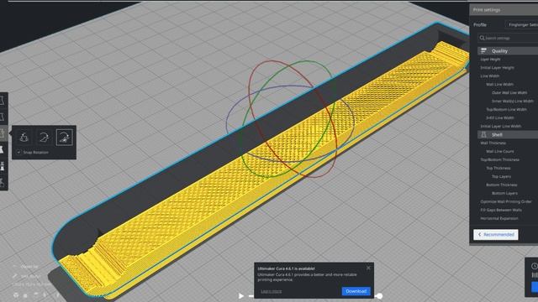Select the Wall Line Width setting

pyautogui.click(x=499, y=84)
